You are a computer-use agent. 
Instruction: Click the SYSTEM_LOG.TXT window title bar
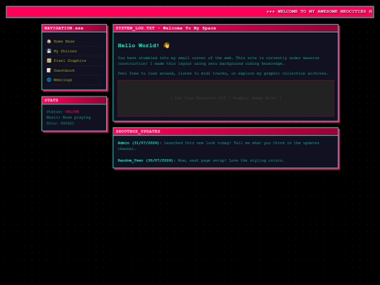(x=225, y=28)
